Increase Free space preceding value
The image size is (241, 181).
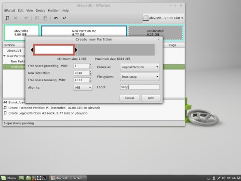click(x=91, y=65)
